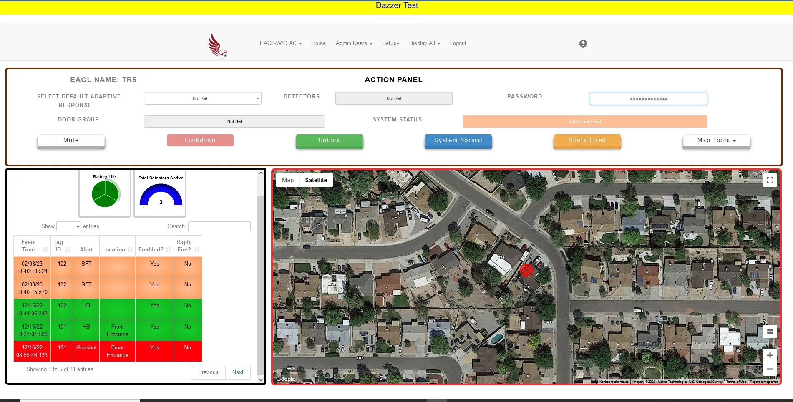This screenshot has width=793, height=402.
Task: Expand the Map Tools dropdown
Action: tap(716, 141)
